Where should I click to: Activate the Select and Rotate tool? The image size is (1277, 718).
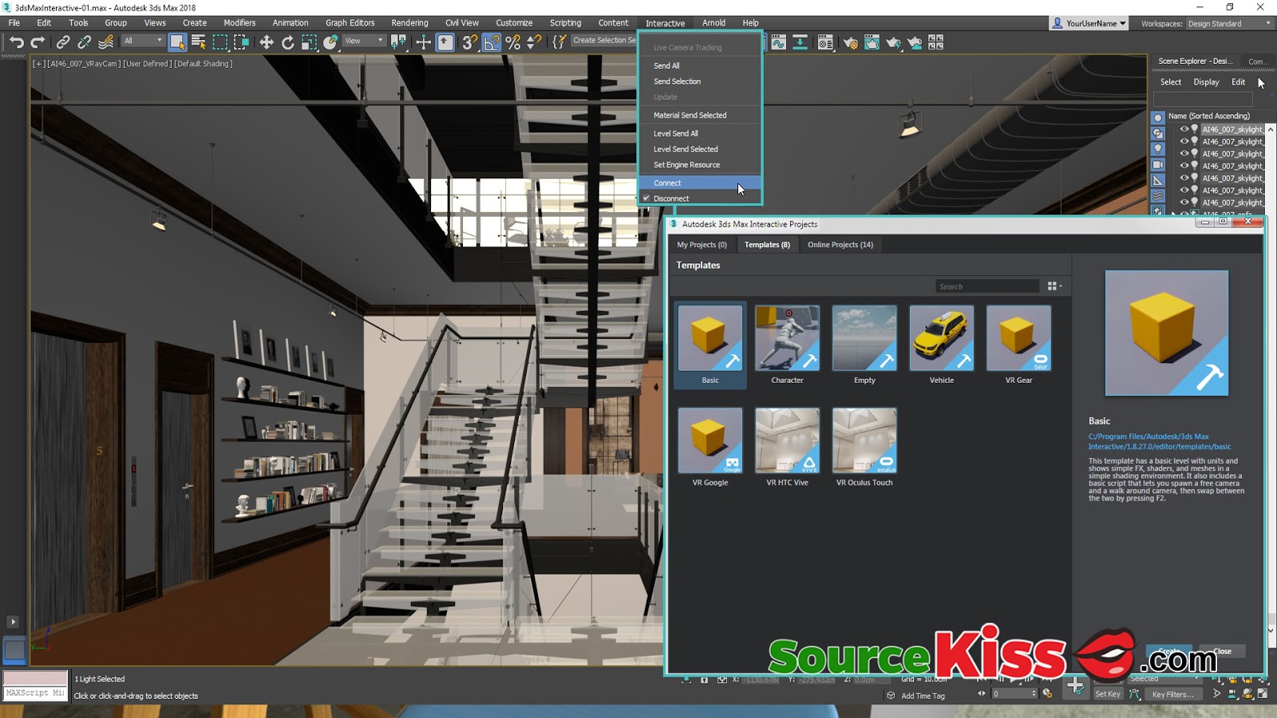click(x=288, y=42)
